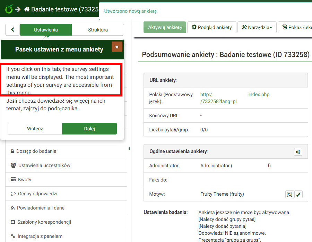Click the sidebar resize handle dots
312x242 pixels.
129,148
